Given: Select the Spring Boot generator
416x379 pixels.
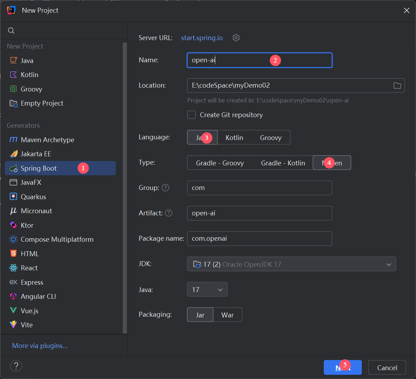Looking at the screenshot, I should tap(39, 168).
